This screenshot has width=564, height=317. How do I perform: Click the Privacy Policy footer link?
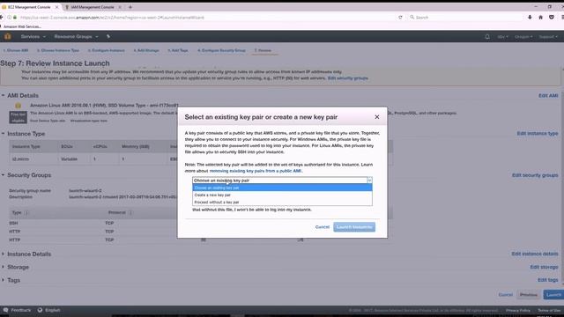[x=518, y=310]
